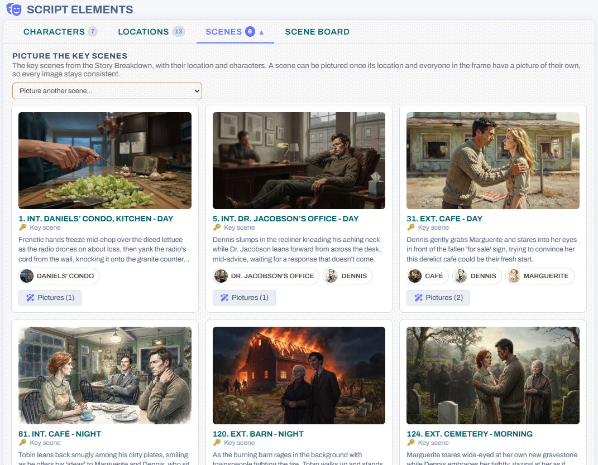Switch to the Characters tab
The height and width of the screenshot is (465, 598).
point(60,32)
